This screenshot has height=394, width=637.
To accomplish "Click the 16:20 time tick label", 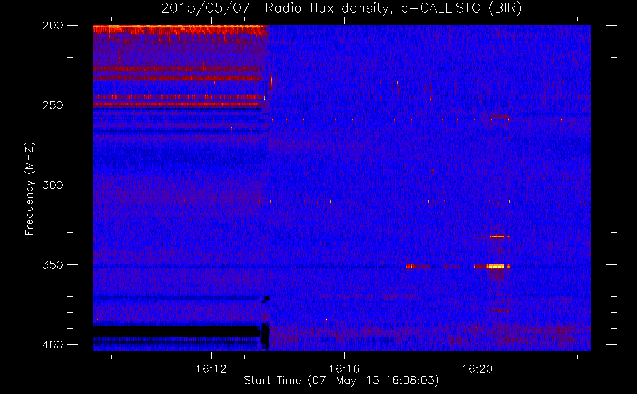I will coord(477,369).
